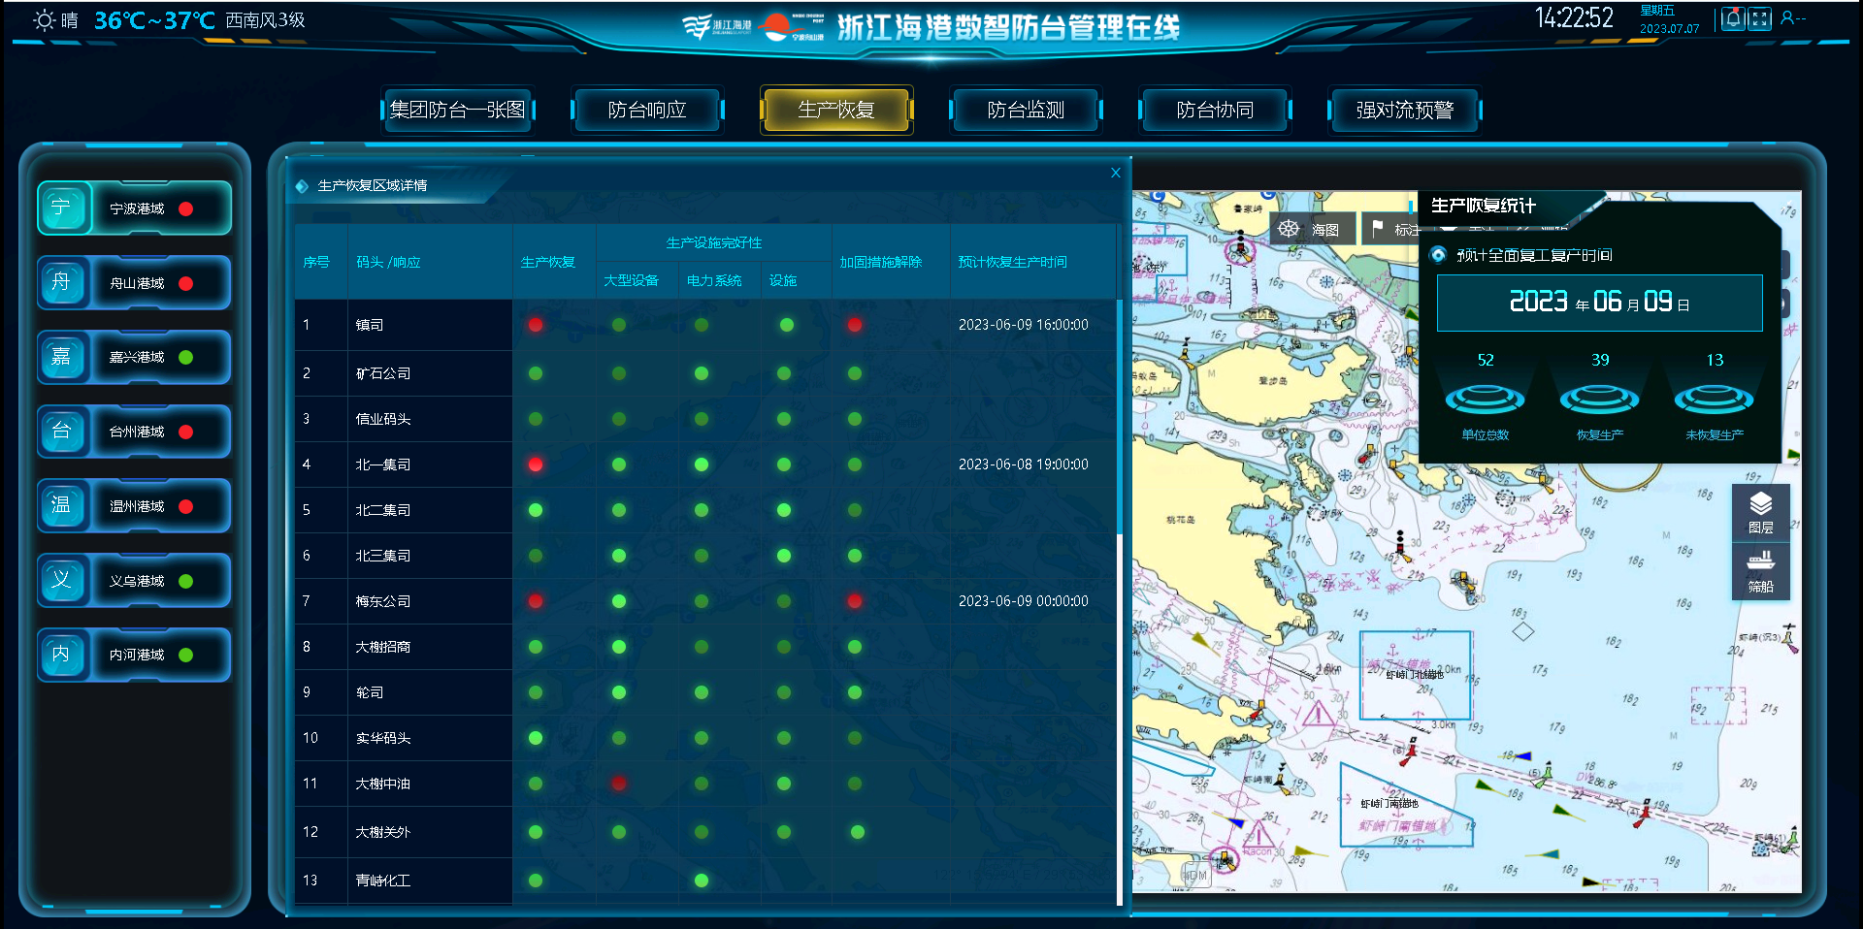Select the 青峙化工 table row
The image size is (1863, 929).
point(705,881)
